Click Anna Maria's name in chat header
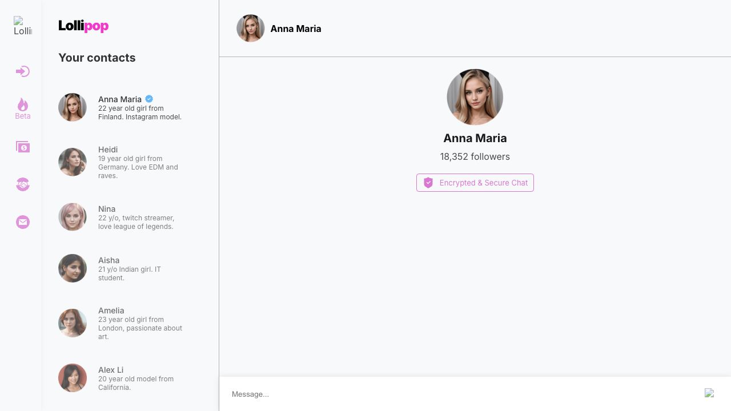The width and height of the screenshot is (731, 411). point(295,29)
